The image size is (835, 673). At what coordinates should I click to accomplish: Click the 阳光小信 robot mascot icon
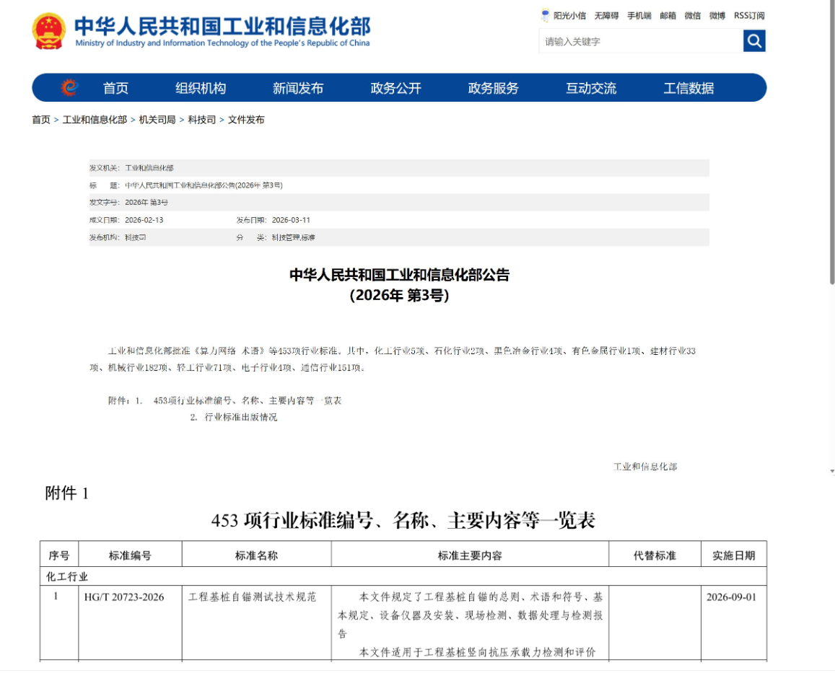[x=545, y=15]
